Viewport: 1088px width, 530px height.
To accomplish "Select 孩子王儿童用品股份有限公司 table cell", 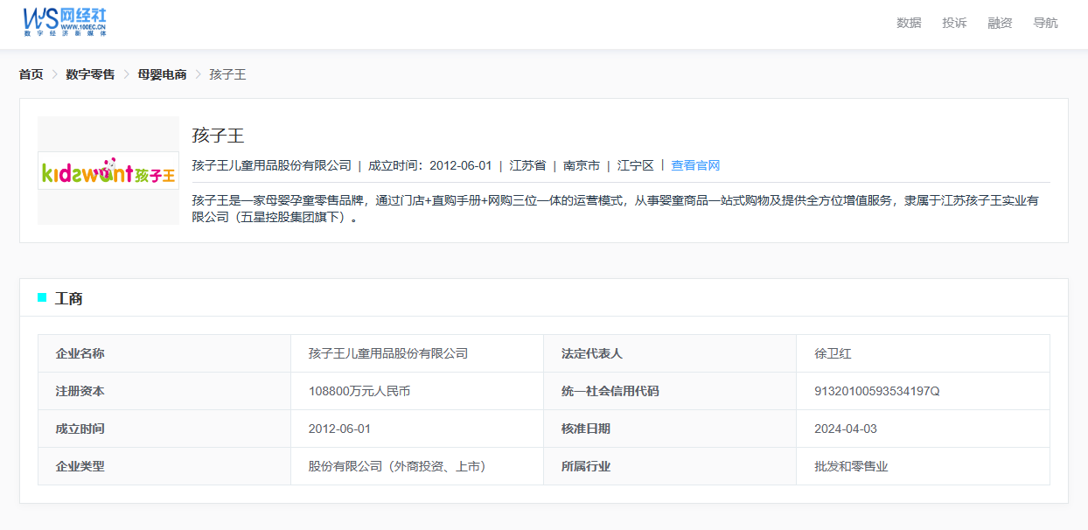I will click(417, 353).
